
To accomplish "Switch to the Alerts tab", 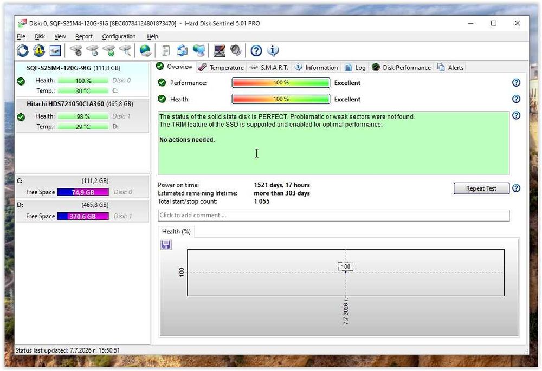I will [x=450, y=68].
